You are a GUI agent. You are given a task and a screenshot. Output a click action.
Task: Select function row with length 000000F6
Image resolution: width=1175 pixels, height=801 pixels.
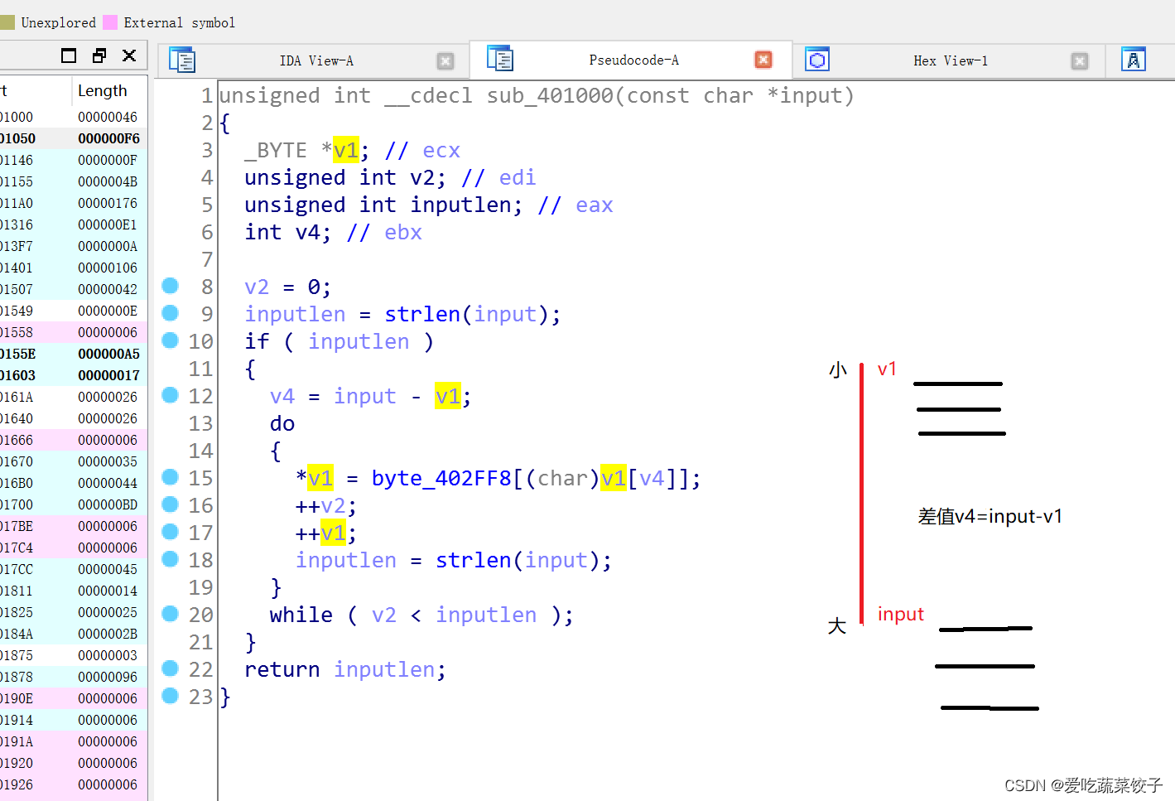click(74, 138)
